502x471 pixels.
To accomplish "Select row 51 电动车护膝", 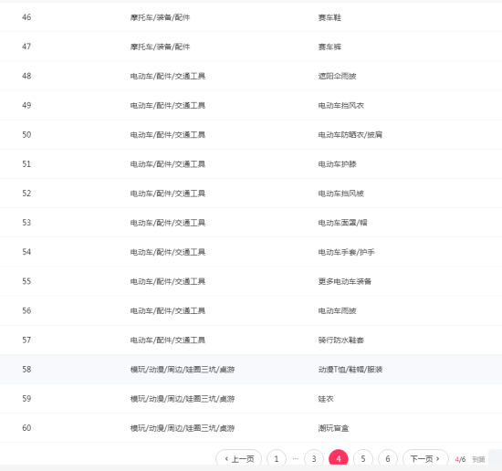I will pos(251,164).
